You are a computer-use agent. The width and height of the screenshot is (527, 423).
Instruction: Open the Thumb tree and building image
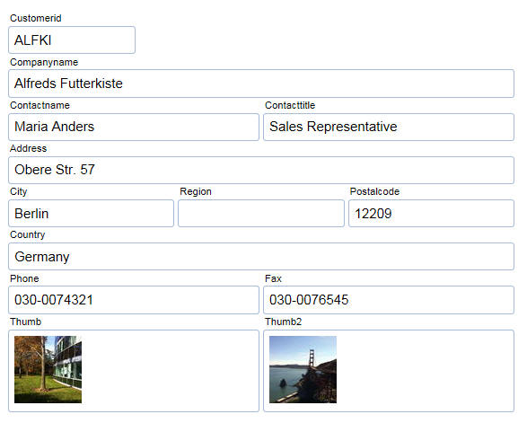tap(48, 369)
